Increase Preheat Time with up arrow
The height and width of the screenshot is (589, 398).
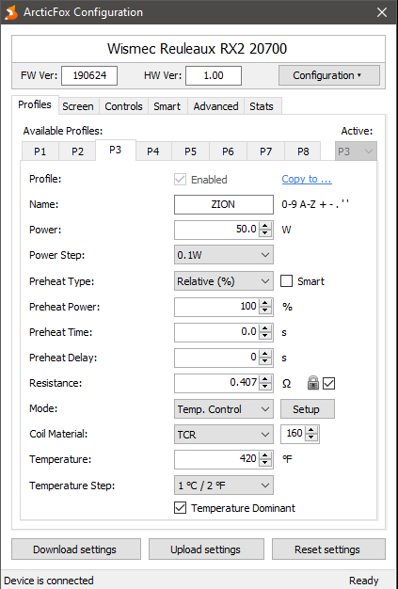(265, 328)
